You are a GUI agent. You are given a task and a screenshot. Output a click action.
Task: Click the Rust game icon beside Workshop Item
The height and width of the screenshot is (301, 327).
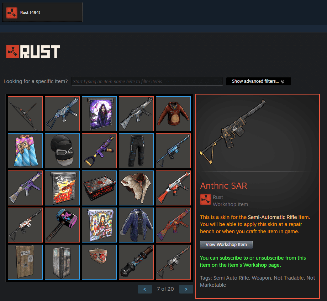click(x=205, y=199)
